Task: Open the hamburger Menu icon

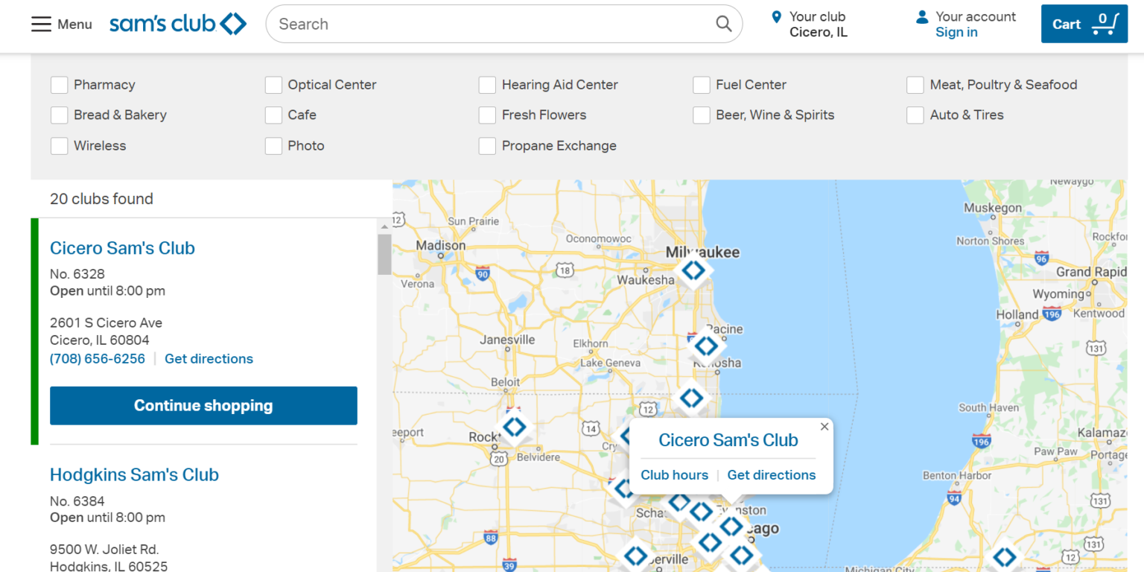Action: coord(42,23)
